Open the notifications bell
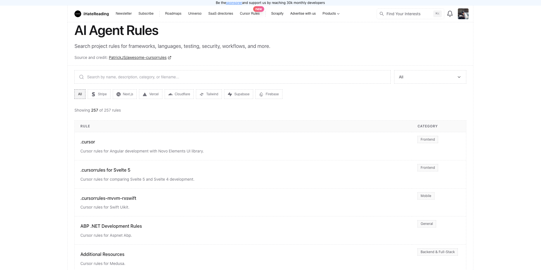The image size is (541, 270). (x=450, y=14)
